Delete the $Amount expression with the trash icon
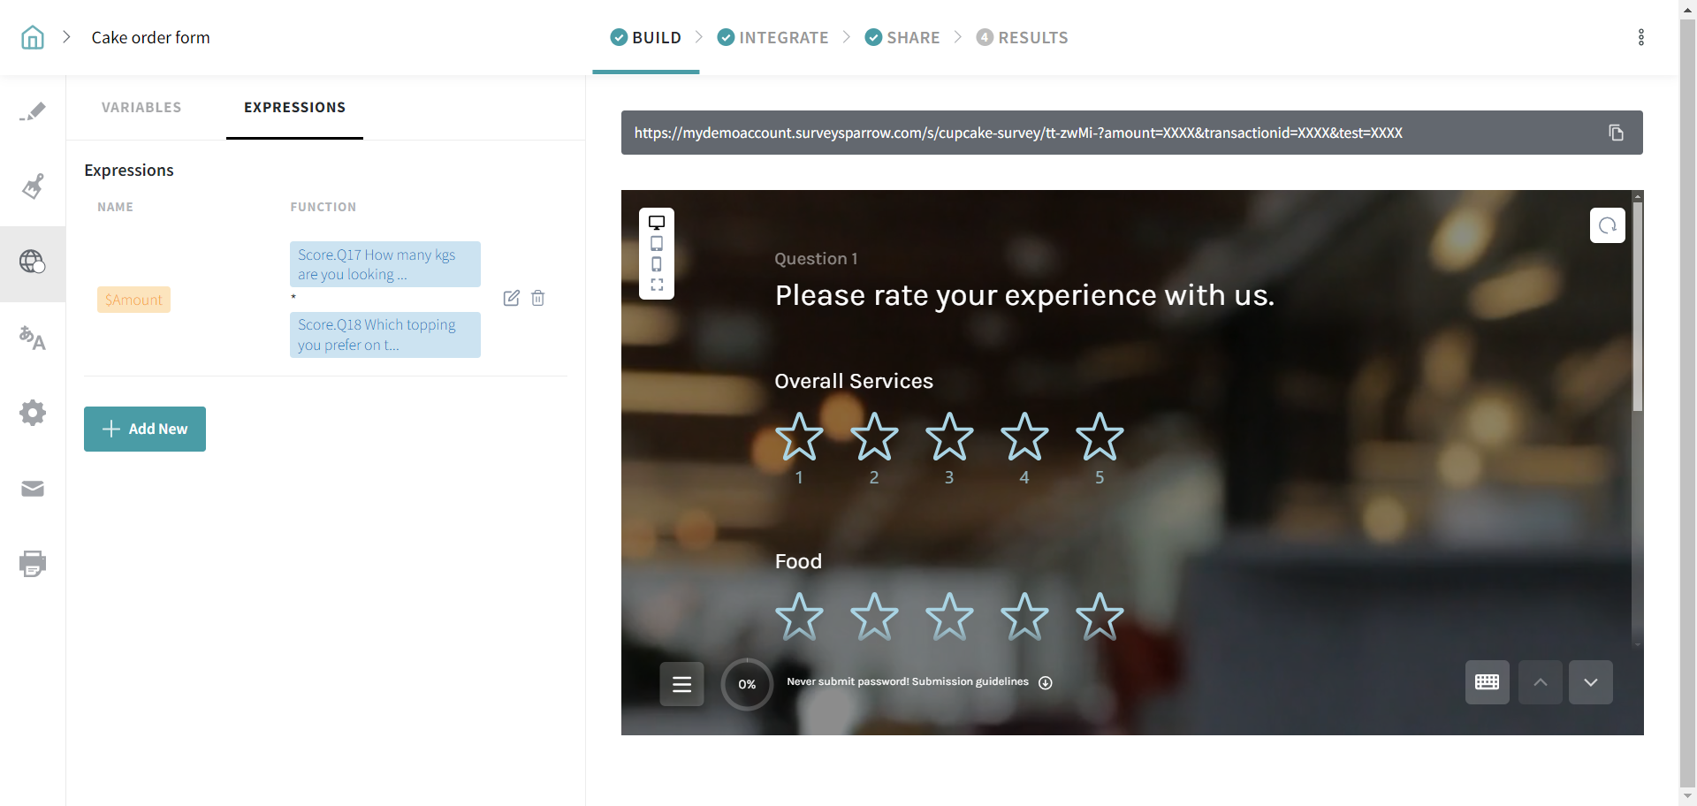1697x806 pixels. click(537, 298)
